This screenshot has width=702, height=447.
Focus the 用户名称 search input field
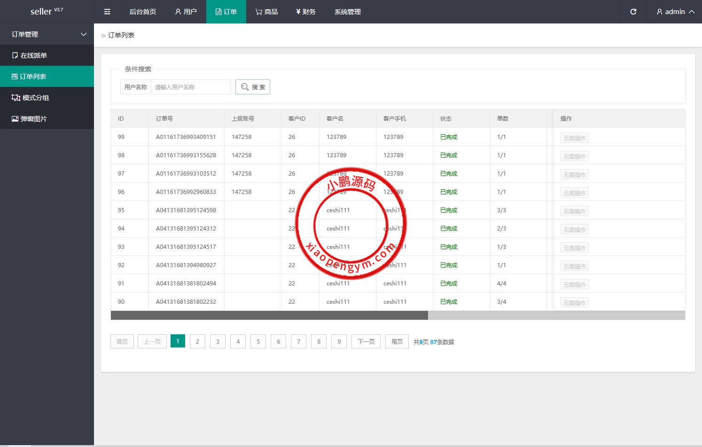point(190,87)
